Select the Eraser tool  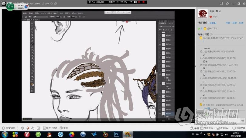[32, 53]
